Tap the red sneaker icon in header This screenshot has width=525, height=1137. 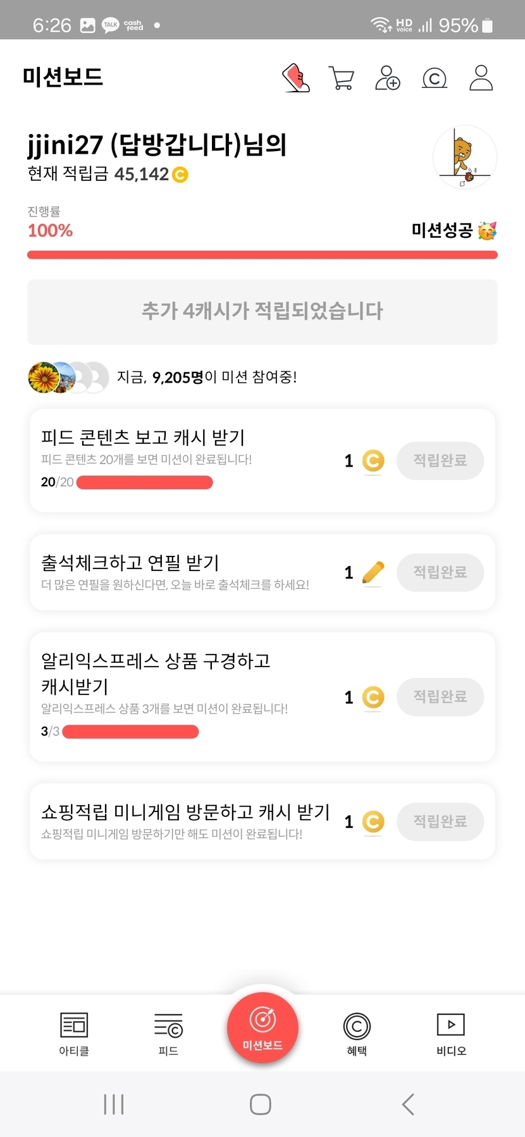coord(295,78)
